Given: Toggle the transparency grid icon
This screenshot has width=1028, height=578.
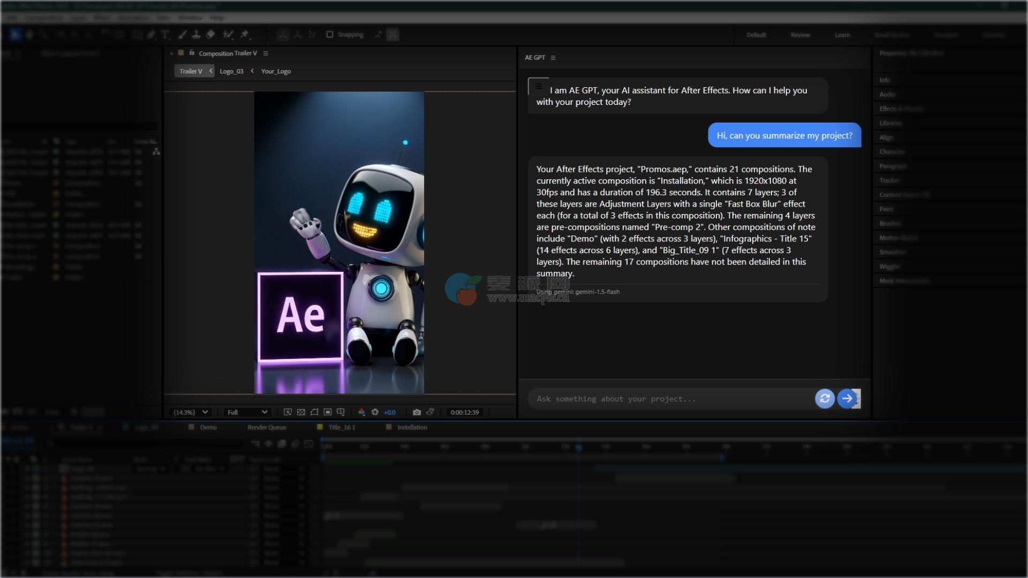Looking at the screenshot, I should pyautogui.click(x=301, y=412).
